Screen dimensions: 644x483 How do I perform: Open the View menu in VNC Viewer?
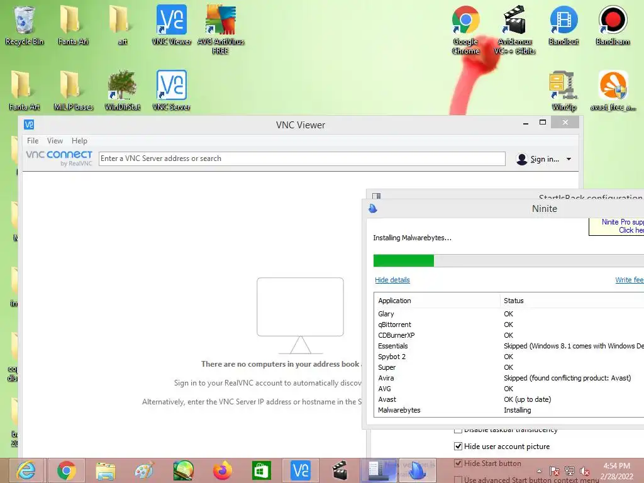coord(55,141)
